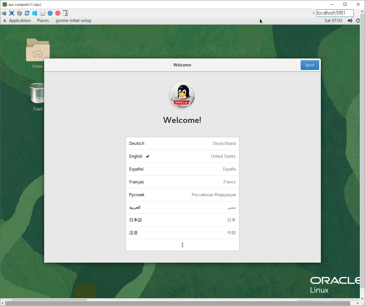Select Français language row
Image resolution: width=365 pixels, height=306 pixels.
182,182
